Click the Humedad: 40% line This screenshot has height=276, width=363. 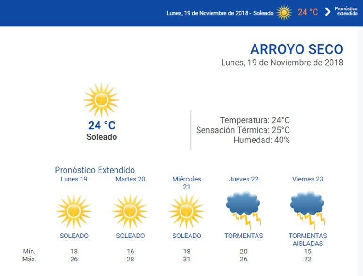click(x=261, y=140)
